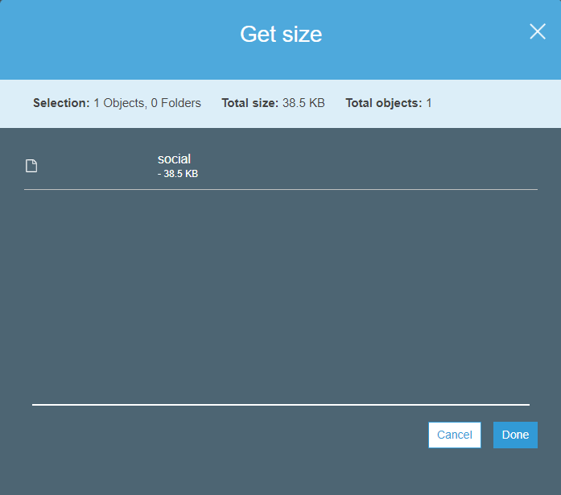Click the '- 38.5 KB' size under social

coord(178,174)
